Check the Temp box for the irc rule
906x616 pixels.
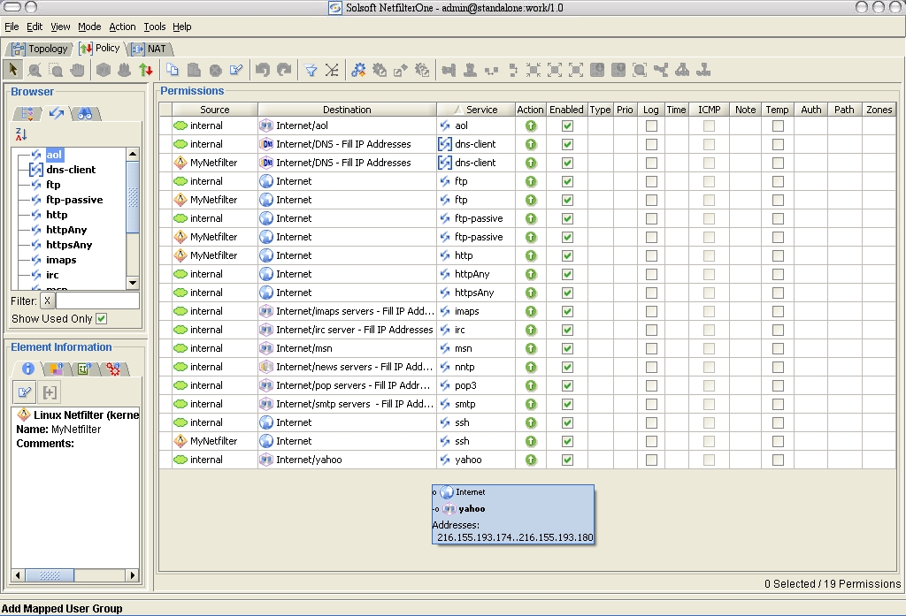[778, 330]
